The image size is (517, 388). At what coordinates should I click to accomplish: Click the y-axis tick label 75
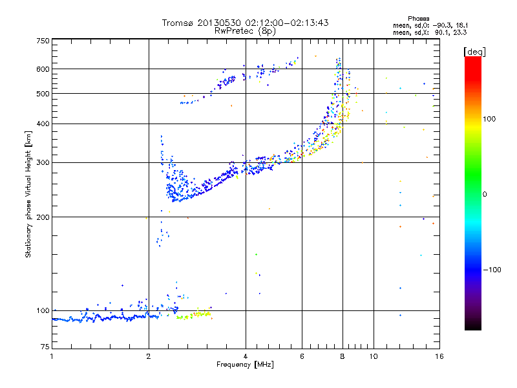click(45, 347)
